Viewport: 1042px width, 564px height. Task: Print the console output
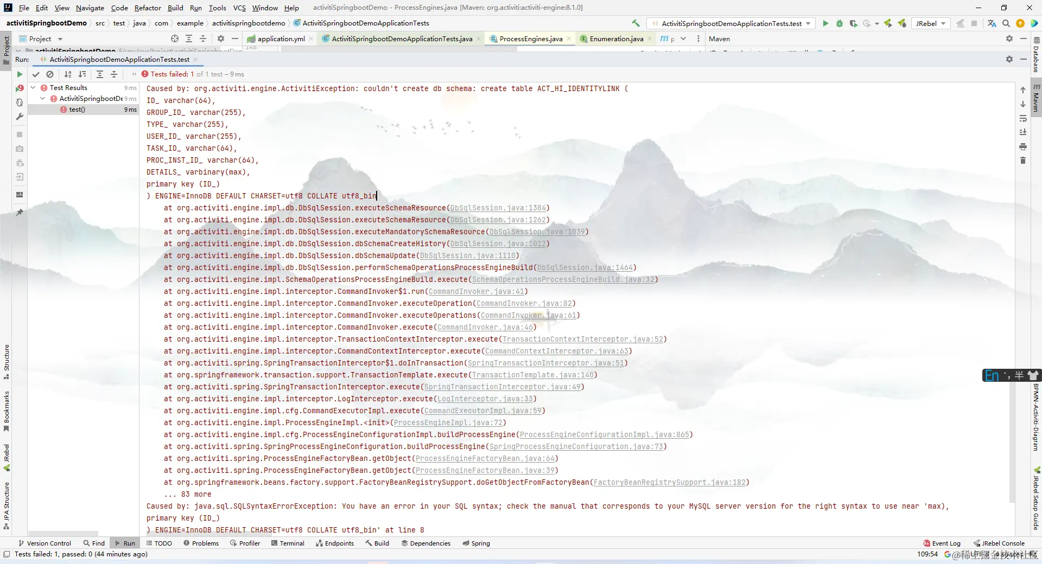[1023, 146]
